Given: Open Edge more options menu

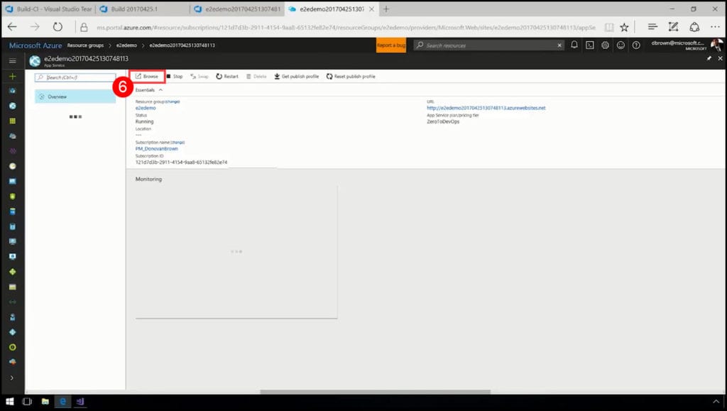Looking at the screenshot, I should pyautogui.click(x=715, y=27).
